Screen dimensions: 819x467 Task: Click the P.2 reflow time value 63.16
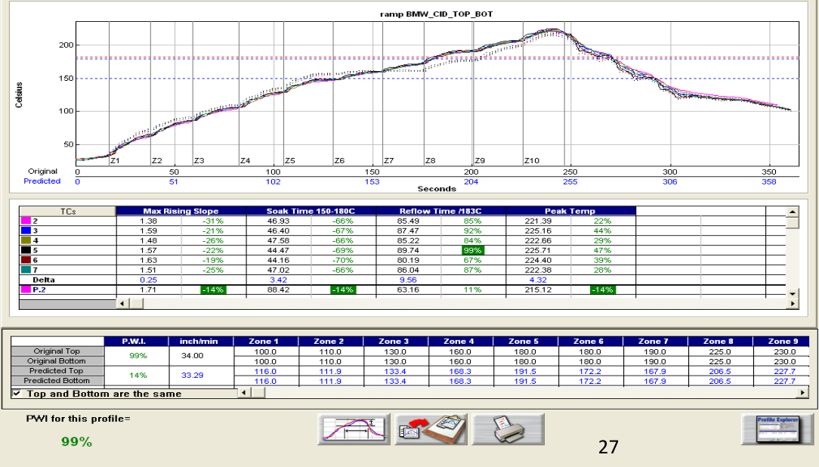(x=409, y=289)
